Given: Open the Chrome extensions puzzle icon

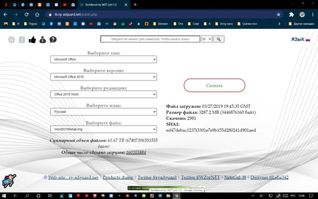Looking at the screenshot, I should pos(291,14).
